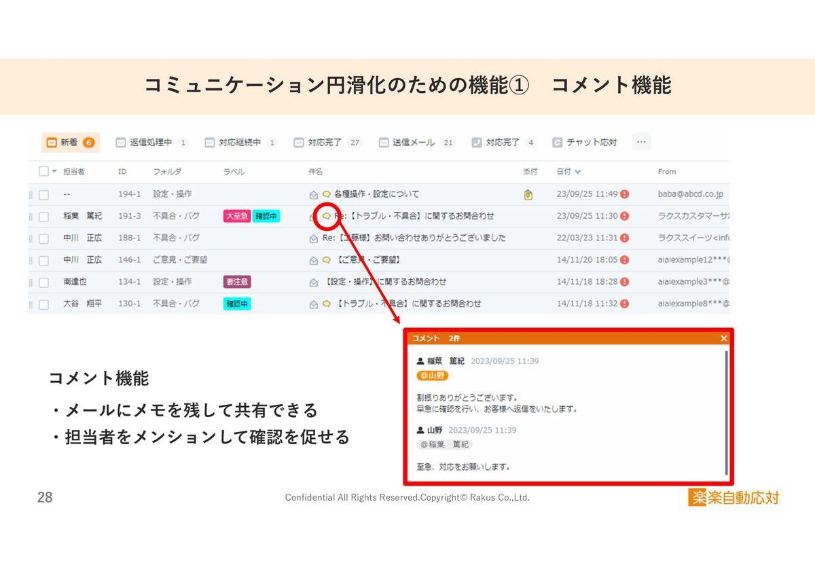Click the opened-mail icon in row 188-1
The image size is (815, 576).
point(313,238)
